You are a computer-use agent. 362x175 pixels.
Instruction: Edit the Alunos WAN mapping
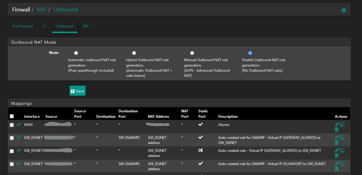coord(337,124)
